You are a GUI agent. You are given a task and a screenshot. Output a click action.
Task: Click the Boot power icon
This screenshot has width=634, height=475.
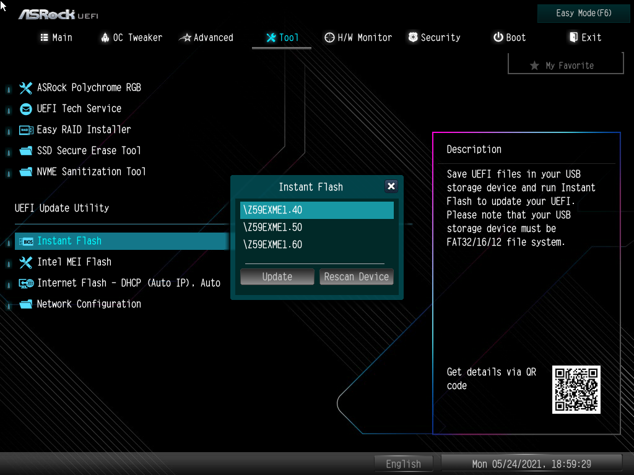coord(498,37)
